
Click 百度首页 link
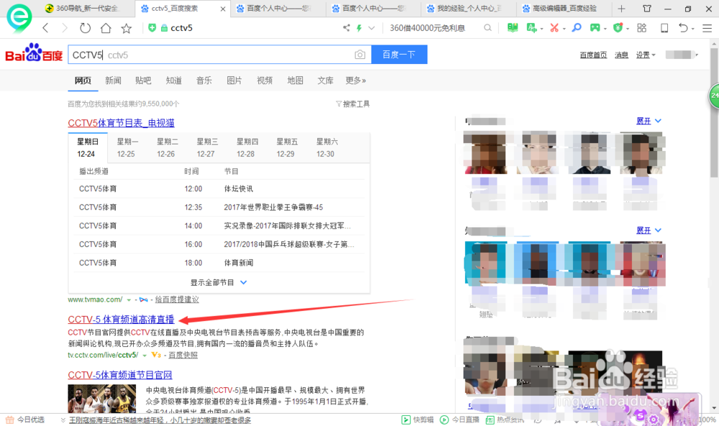pos(593,55)
